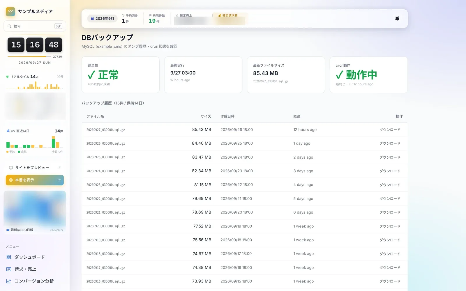The height and width of the screenshot is (291, 466).
Task: Click the CV bar chart icon
Action: point(8,131)
